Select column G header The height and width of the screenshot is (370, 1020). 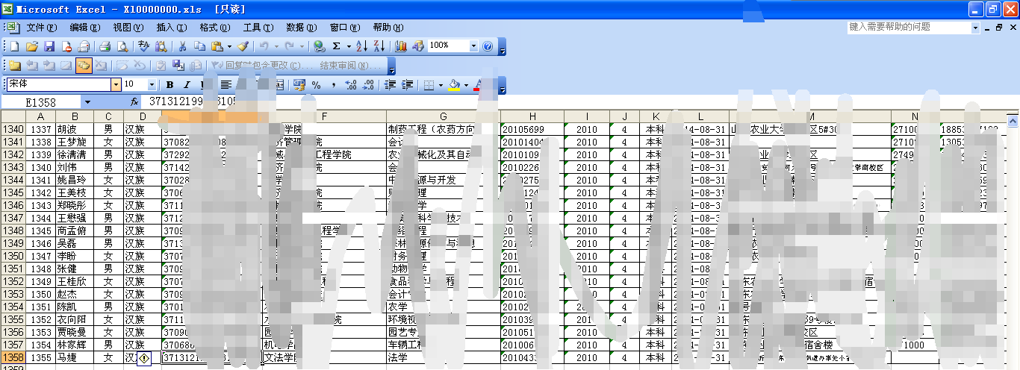[443, 116]
